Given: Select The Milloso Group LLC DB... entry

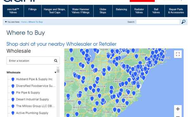Looking at the screenshot, I should pos(35,106).
